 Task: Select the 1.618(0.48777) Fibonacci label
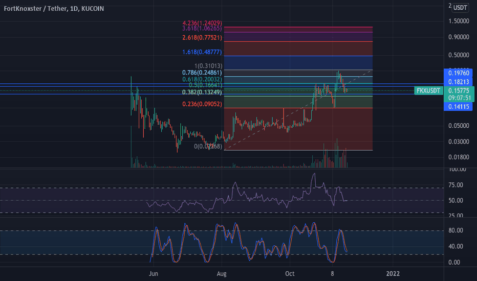[202, 52]
